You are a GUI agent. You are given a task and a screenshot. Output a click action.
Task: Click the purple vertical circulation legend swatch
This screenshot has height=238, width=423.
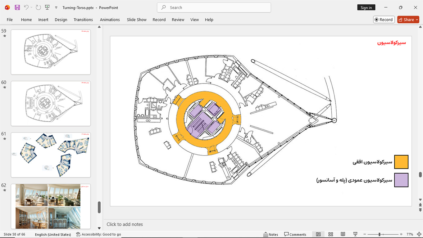point(401,180)
